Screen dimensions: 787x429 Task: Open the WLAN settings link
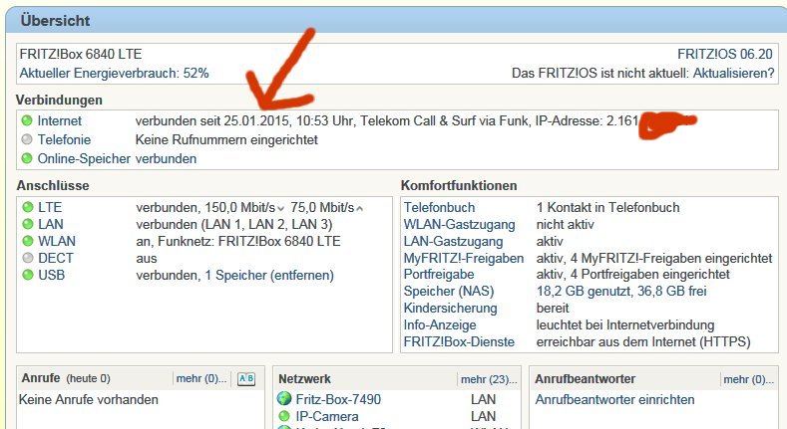(x=57, y=241)
